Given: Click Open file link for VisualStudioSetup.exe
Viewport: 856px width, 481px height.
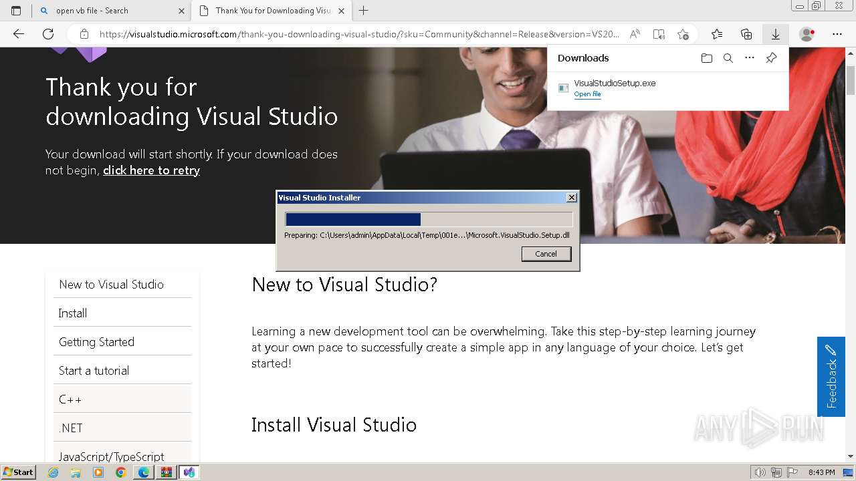Looking at the screenshot, I should point(587,94).
